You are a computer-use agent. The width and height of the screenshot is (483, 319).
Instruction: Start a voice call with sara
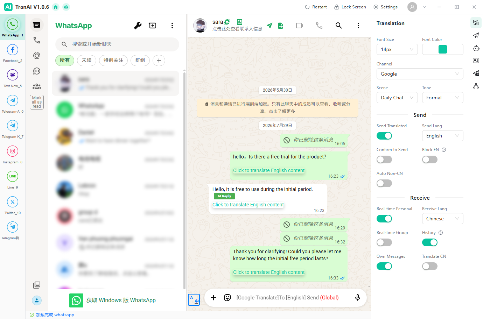[x=319, y=26]
